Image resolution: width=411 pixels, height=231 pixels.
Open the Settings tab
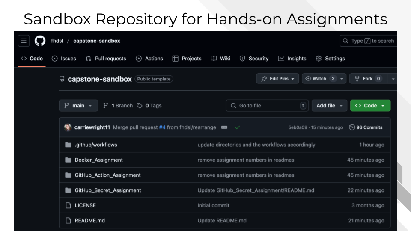(x=330, y=59)
